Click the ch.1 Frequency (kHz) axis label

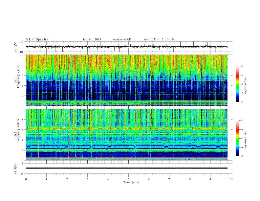(17, 76)
